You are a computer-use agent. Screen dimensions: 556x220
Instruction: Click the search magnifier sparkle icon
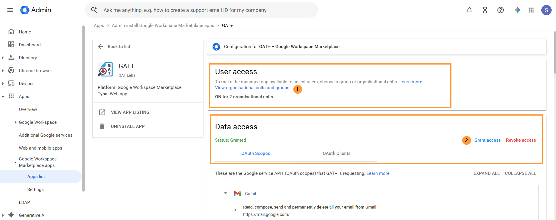(x=94, y=10)
